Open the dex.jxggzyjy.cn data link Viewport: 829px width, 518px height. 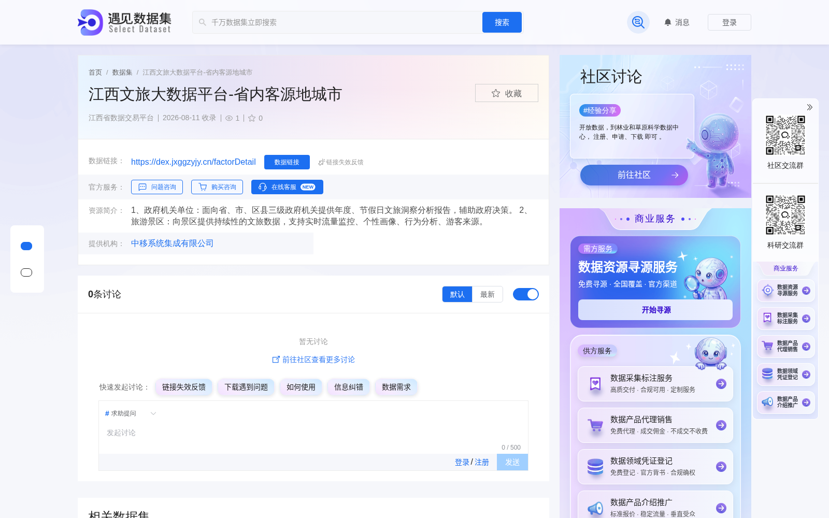click(193, 162)
